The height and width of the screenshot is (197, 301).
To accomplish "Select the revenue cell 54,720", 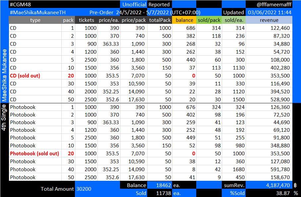I will (x=269, y=52).
